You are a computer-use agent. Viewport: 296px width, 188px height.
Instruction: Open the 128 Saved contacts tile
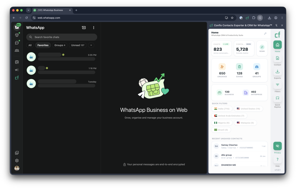point(239,70)
